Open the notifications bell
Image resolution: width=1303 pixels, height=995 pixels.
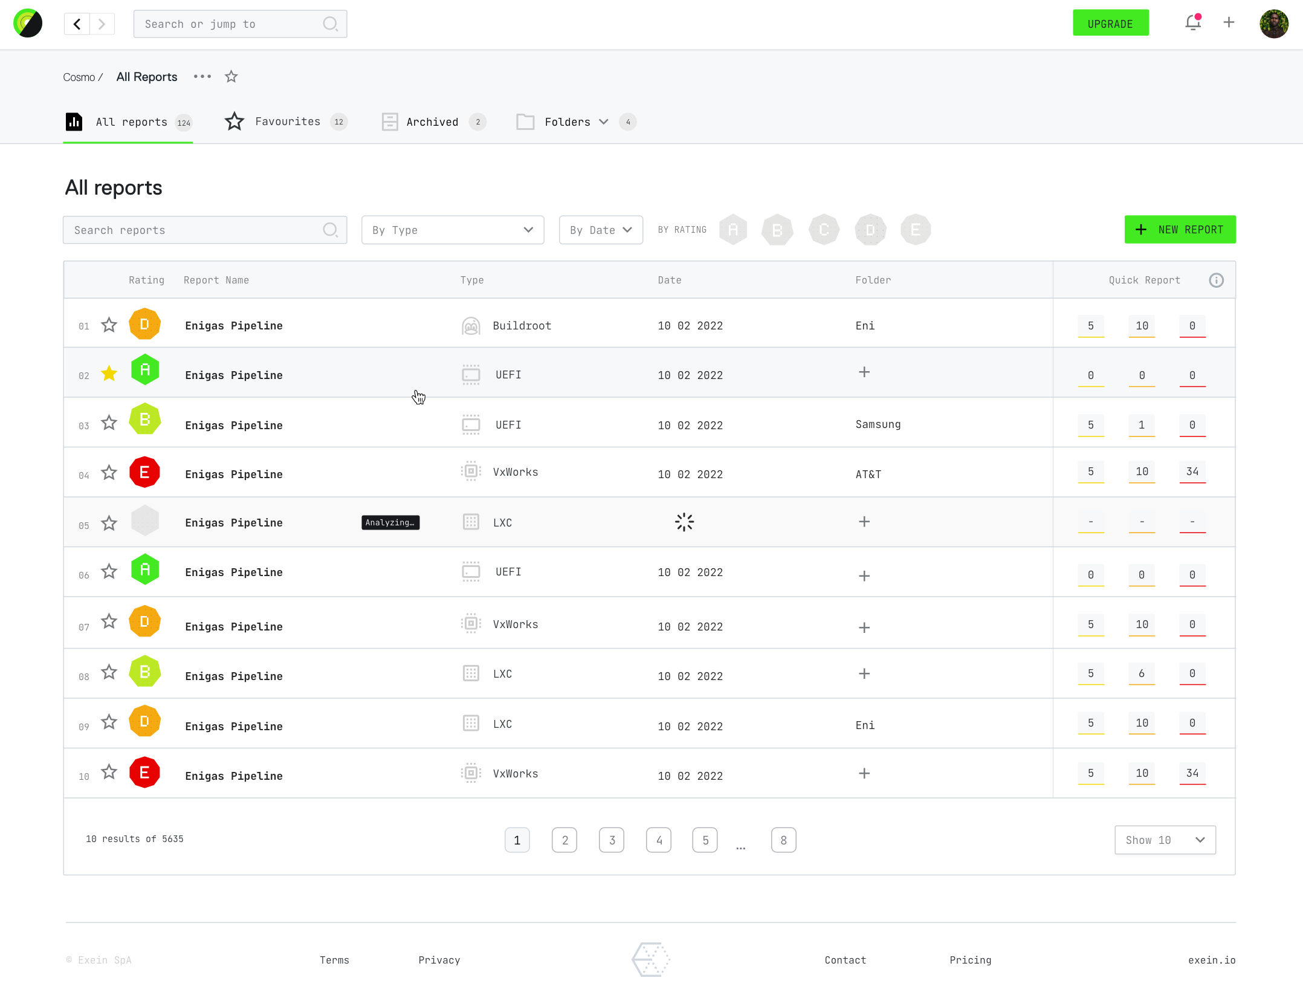[x=1192, y=23]
